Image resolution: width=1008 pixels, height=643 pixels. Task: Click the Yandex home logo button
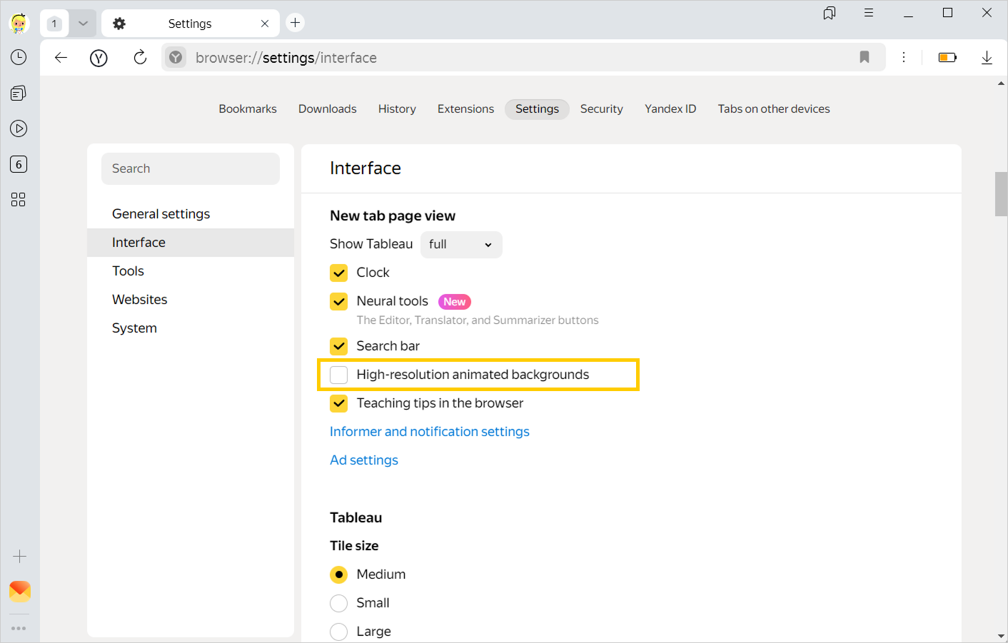coord(99,58)
